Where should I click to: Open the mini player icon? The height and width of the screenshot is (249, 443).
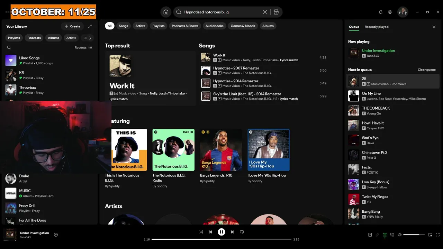[x=430, y=235]
